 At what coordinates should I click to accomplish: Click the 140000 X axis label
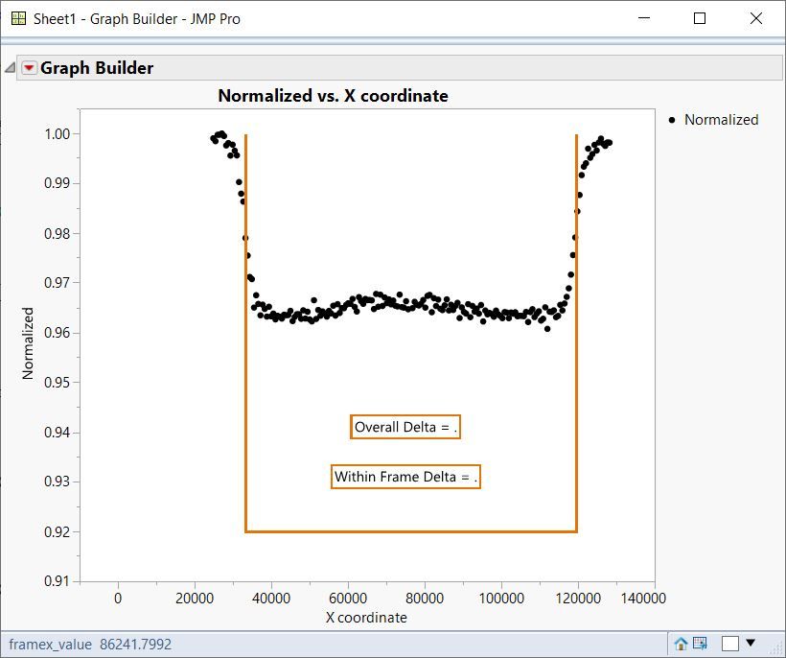pyautogui.click(x=643, y=598)
